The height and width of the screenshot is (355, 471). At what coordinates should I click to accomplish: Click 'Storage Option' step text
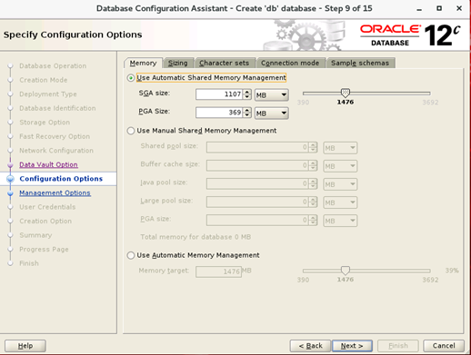pyautogui.click(x=45, y=123)
